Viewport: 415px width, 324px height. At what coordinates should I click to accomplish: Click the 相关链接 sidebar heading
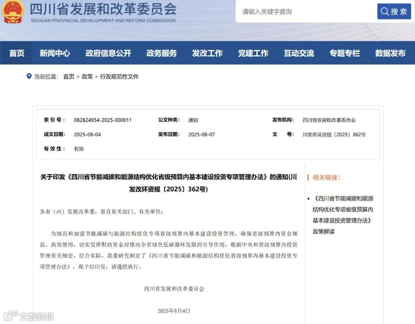coord(326,177)
